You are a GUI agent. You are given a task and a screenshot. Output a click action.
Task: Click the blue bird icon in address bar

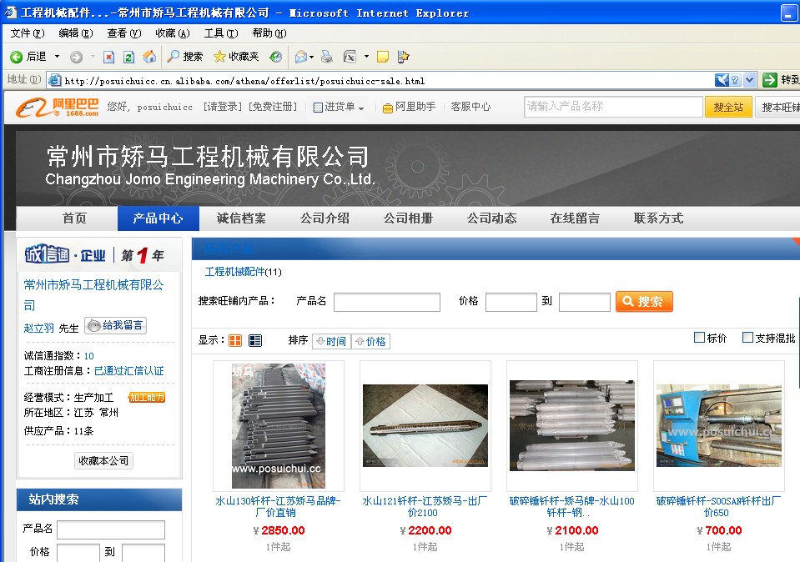(722, 80)
